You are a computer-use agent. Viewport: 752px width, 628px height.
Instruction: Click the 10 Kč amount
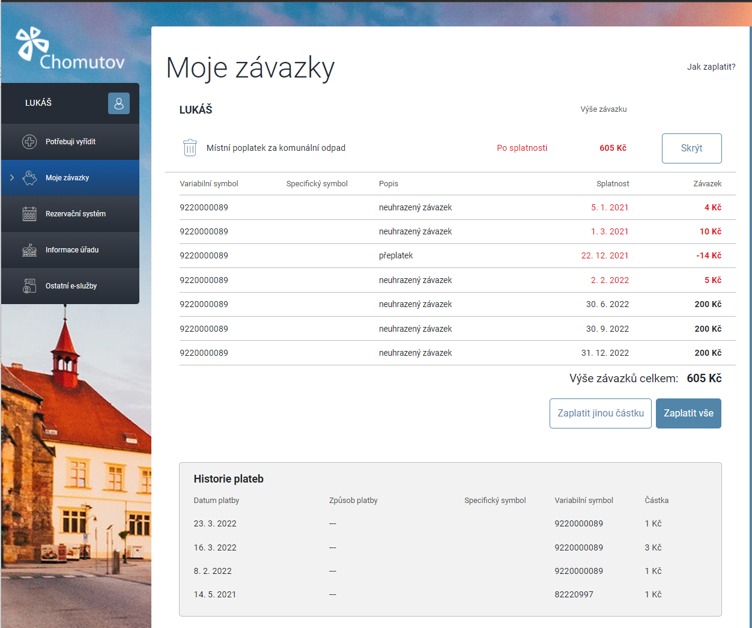[x=711, y=231]
